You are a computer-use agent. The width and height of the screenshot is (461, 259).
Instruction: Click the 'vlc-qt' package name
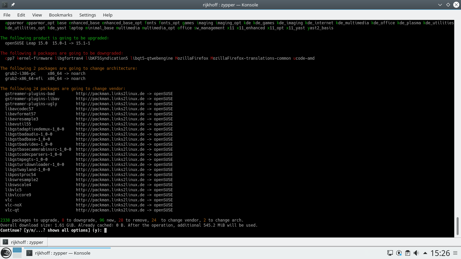12,210
